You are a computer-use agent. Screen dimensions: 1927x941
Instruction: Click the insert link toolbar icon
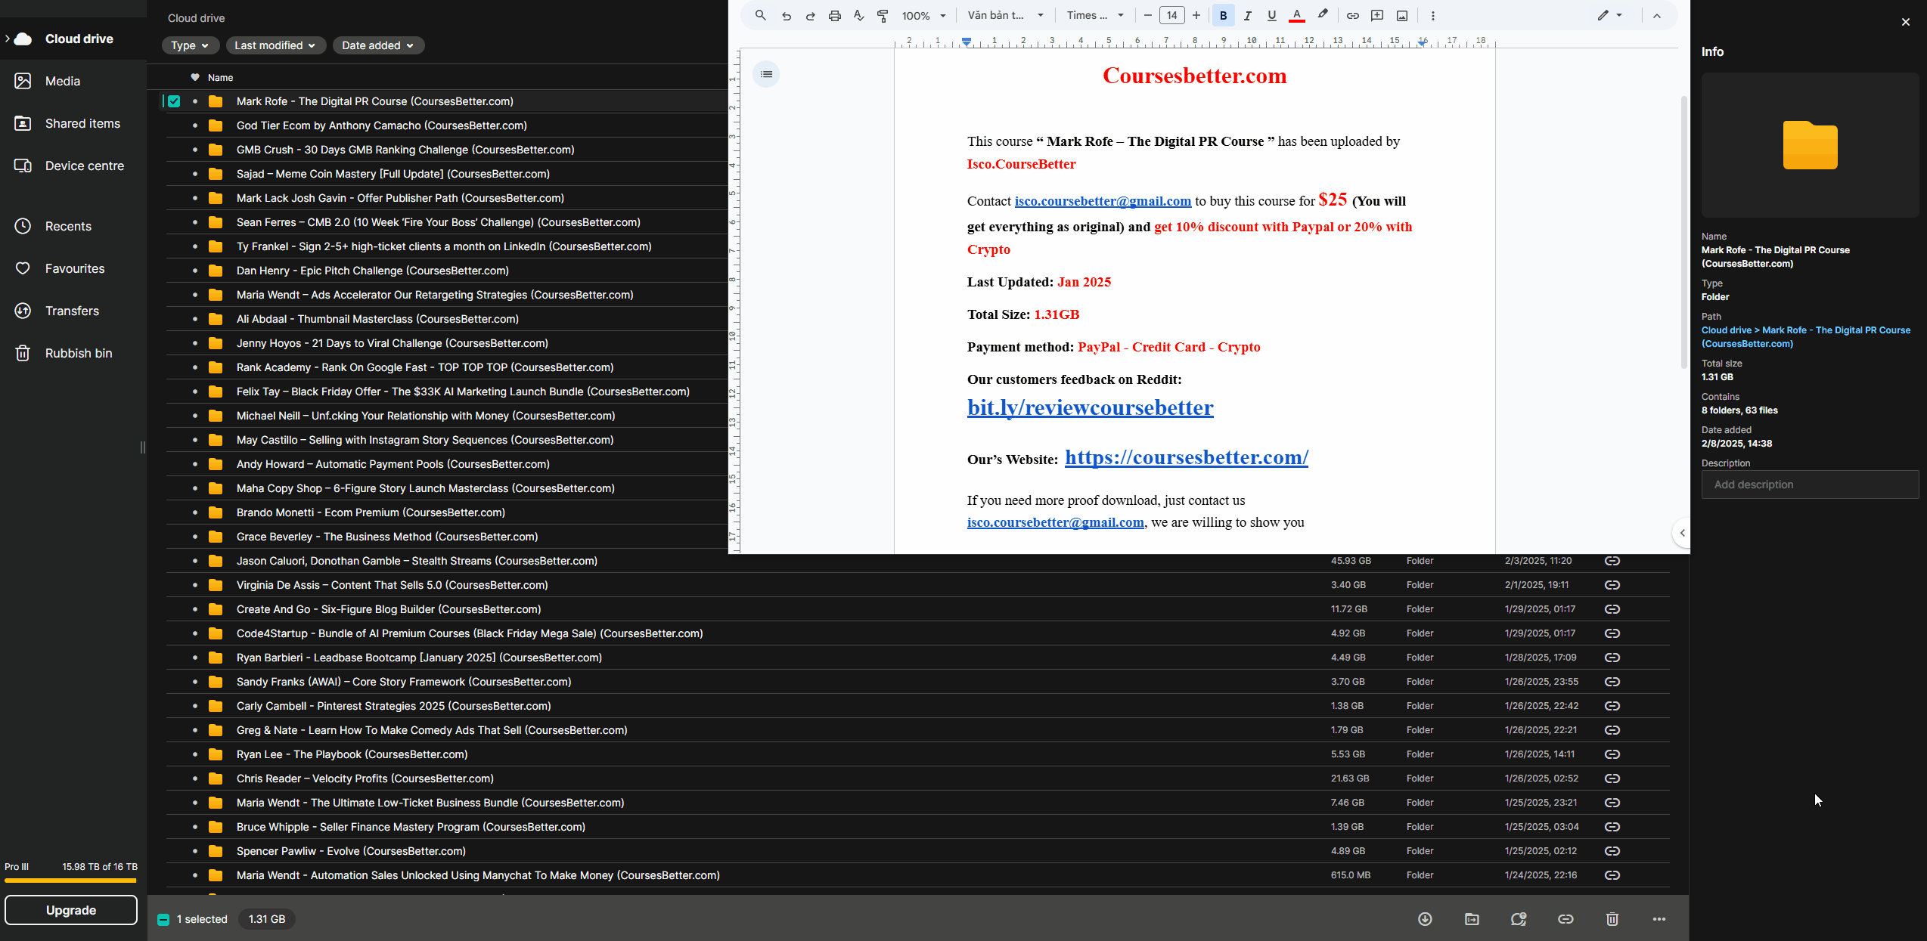click(x=1352, y=15)
